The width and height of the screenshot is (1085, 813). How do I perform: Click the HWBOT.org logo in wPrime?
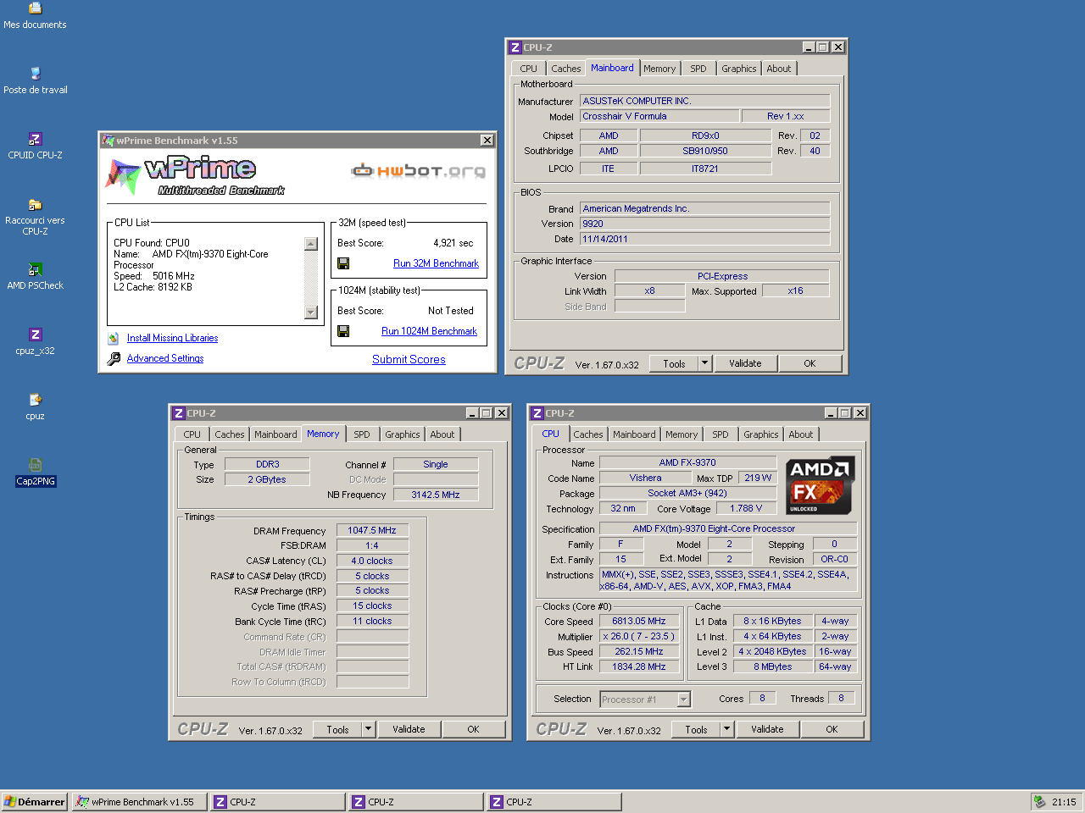419,170
